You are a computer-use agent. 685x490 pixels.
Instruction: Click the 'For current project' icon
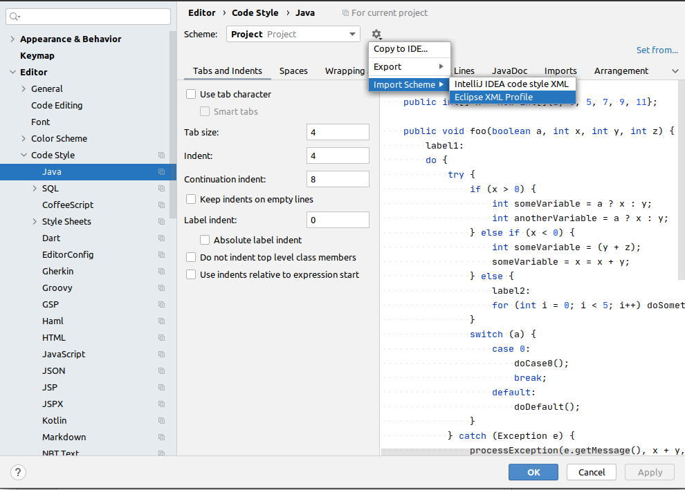pyautogui.click(x=345, y=13)
